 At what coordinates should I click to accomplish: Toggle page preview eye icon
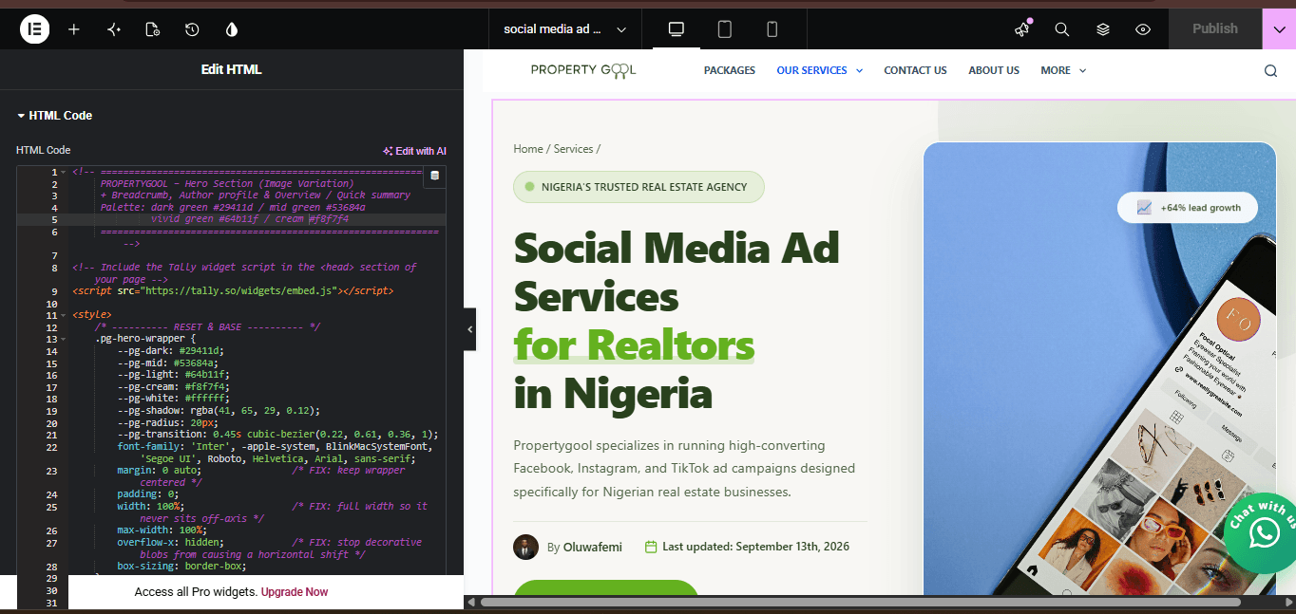(x=1143, y=29)
